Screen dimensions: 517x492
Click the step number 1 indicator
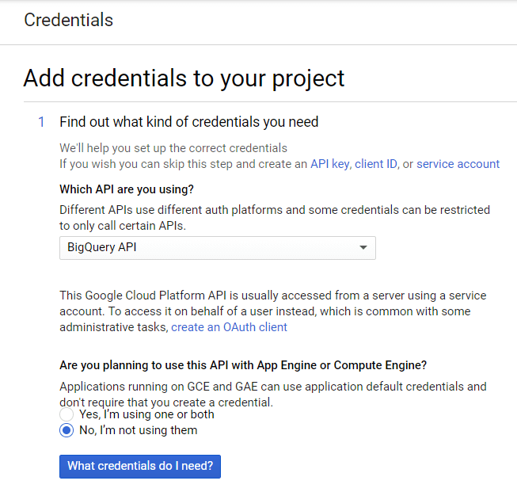click(x=41, y=122)
